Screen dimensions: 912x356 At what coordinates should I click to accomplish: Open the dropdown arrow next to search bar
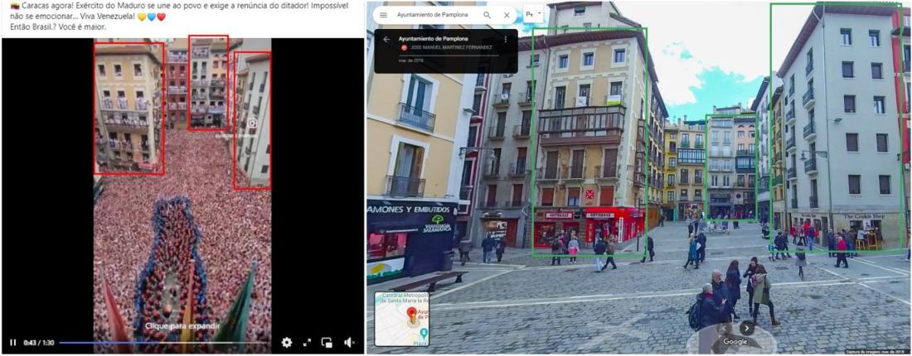pos(539,12)
